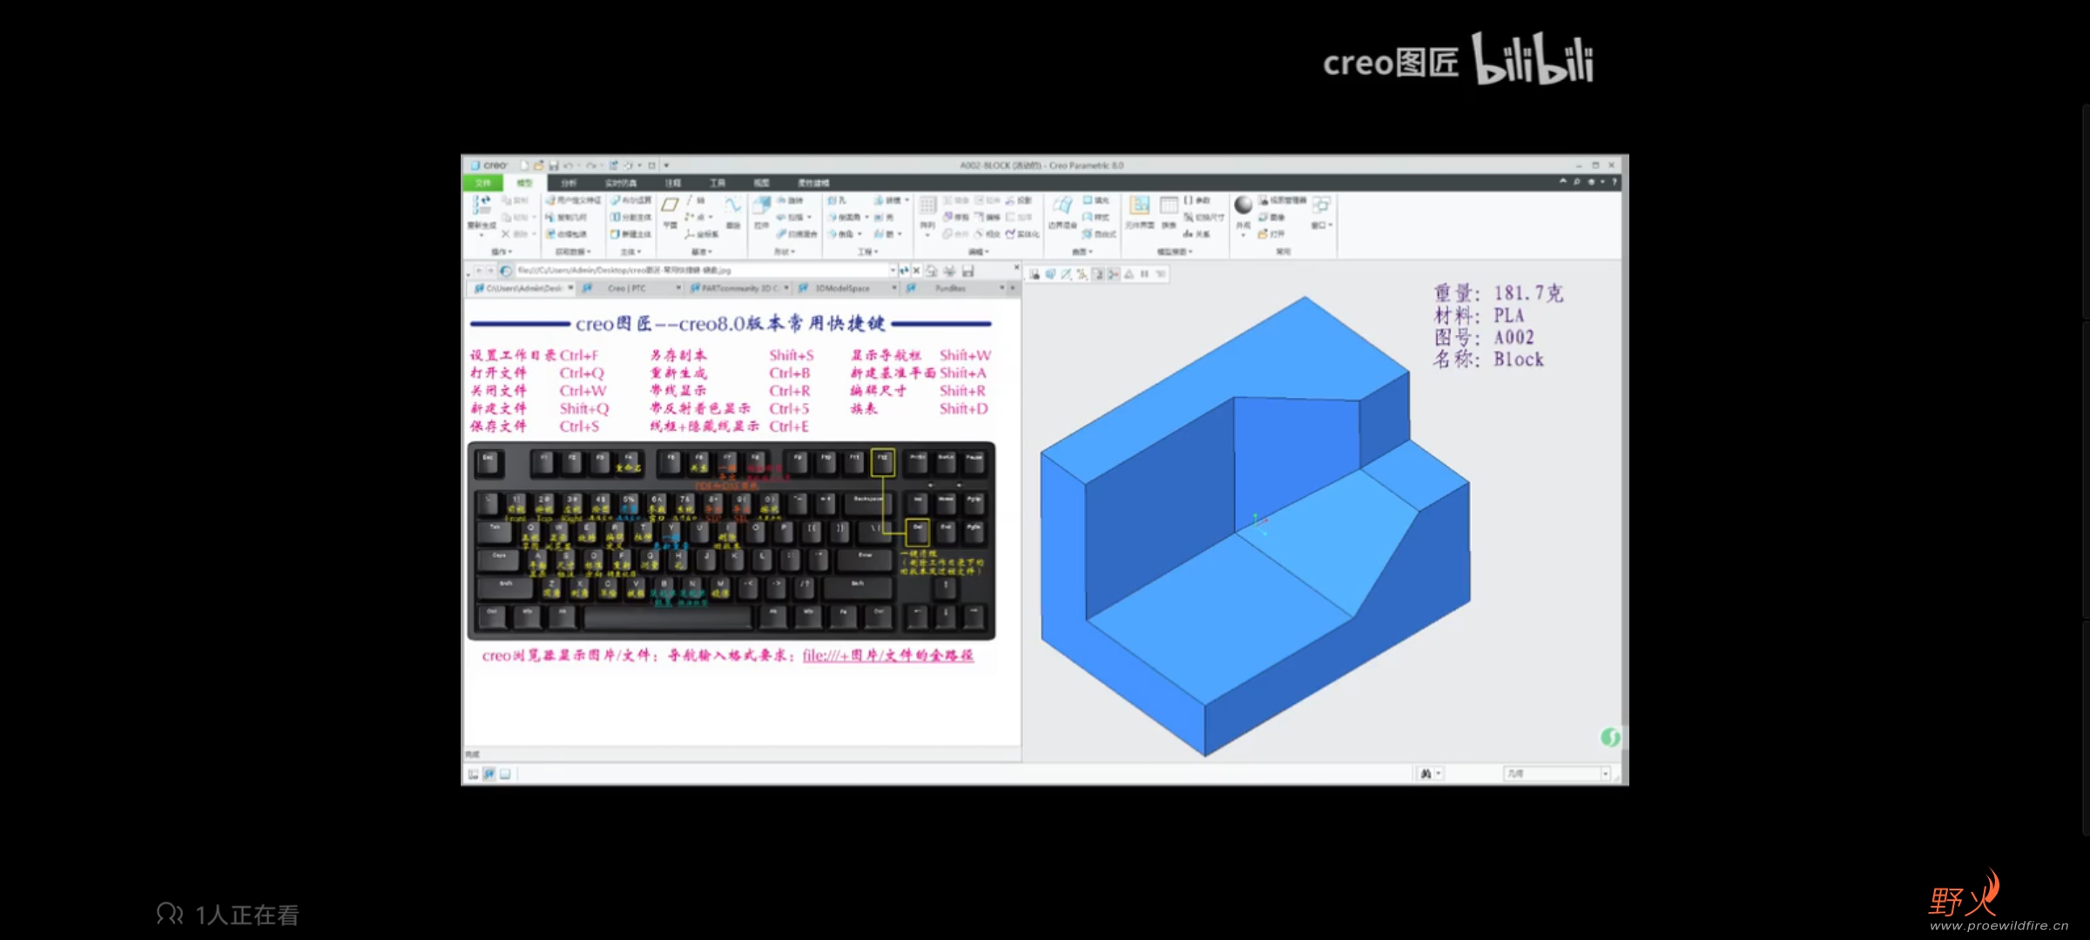The width and height of the screenshot is (2090, 940).
Task: Expand the 基准 group dropdown
Action: [702, 252]
